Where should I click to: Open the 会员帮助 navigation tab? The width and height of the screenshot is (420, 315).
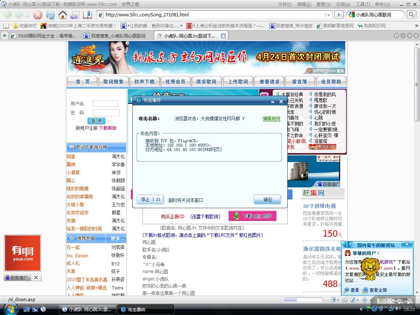pyautogui.click(x=331, y=81)
